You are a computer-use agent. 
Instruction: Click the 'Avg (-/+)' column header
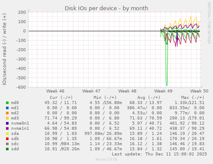[x=149, y=98]
